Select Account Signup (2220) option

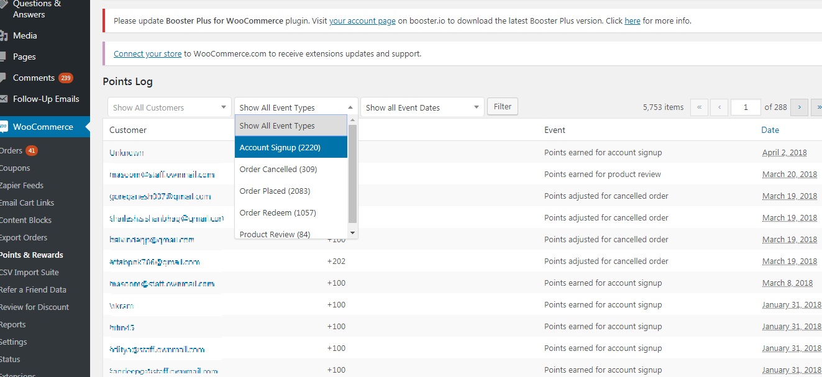(291, 147)
